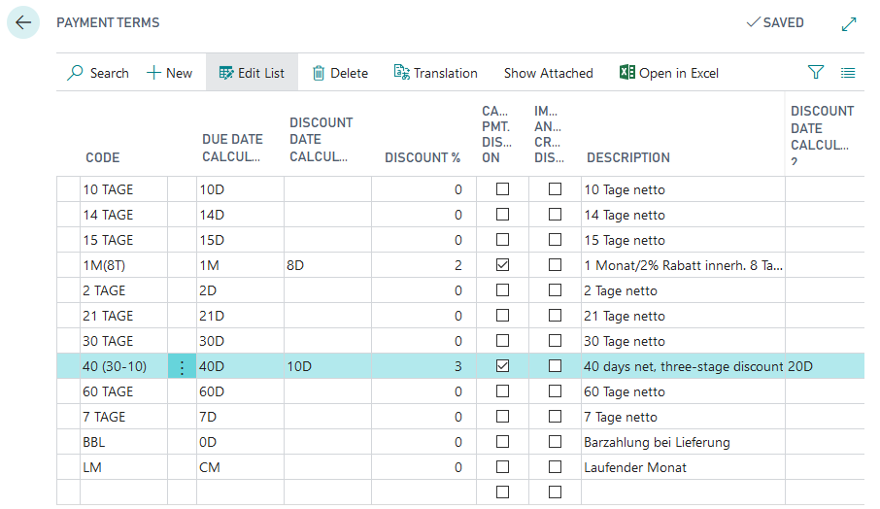880x509 pixels.
Task: Open row options menu for 40 (30-10)
Action: [x=182, y=367]
